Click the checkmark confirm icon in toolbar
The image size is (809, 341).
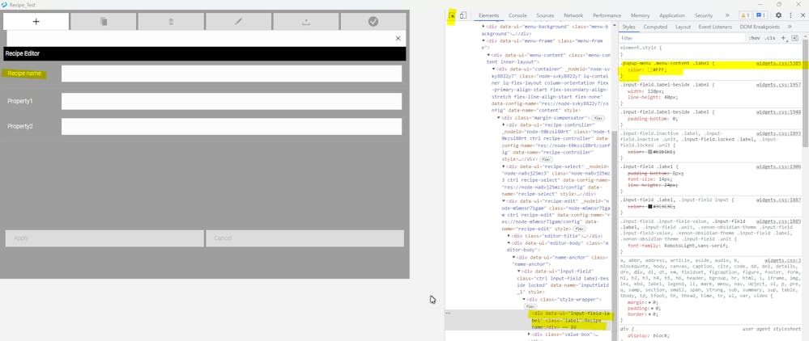pos(373,22)
